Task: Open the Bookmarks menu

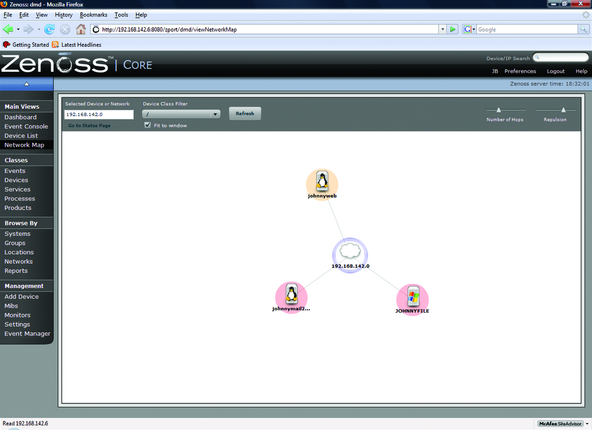Action: [x=93, y=14]
